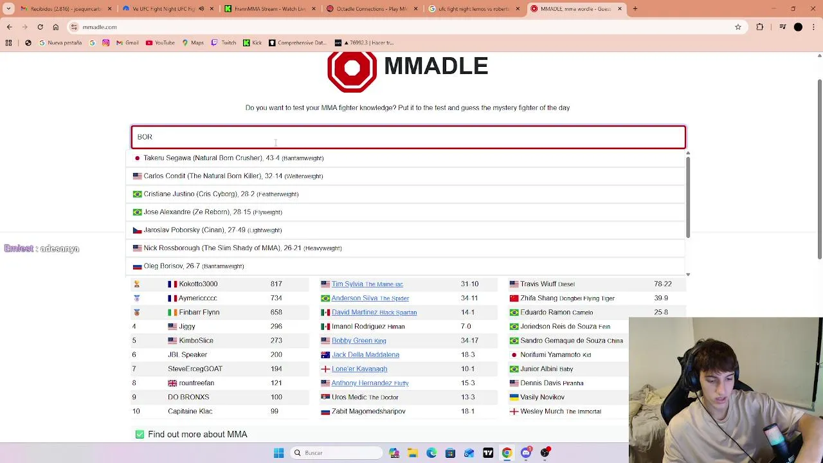The height and width of the screenshot is (463, 823).
Task: Open the Twitch bookmark
Action: point(224,42)
